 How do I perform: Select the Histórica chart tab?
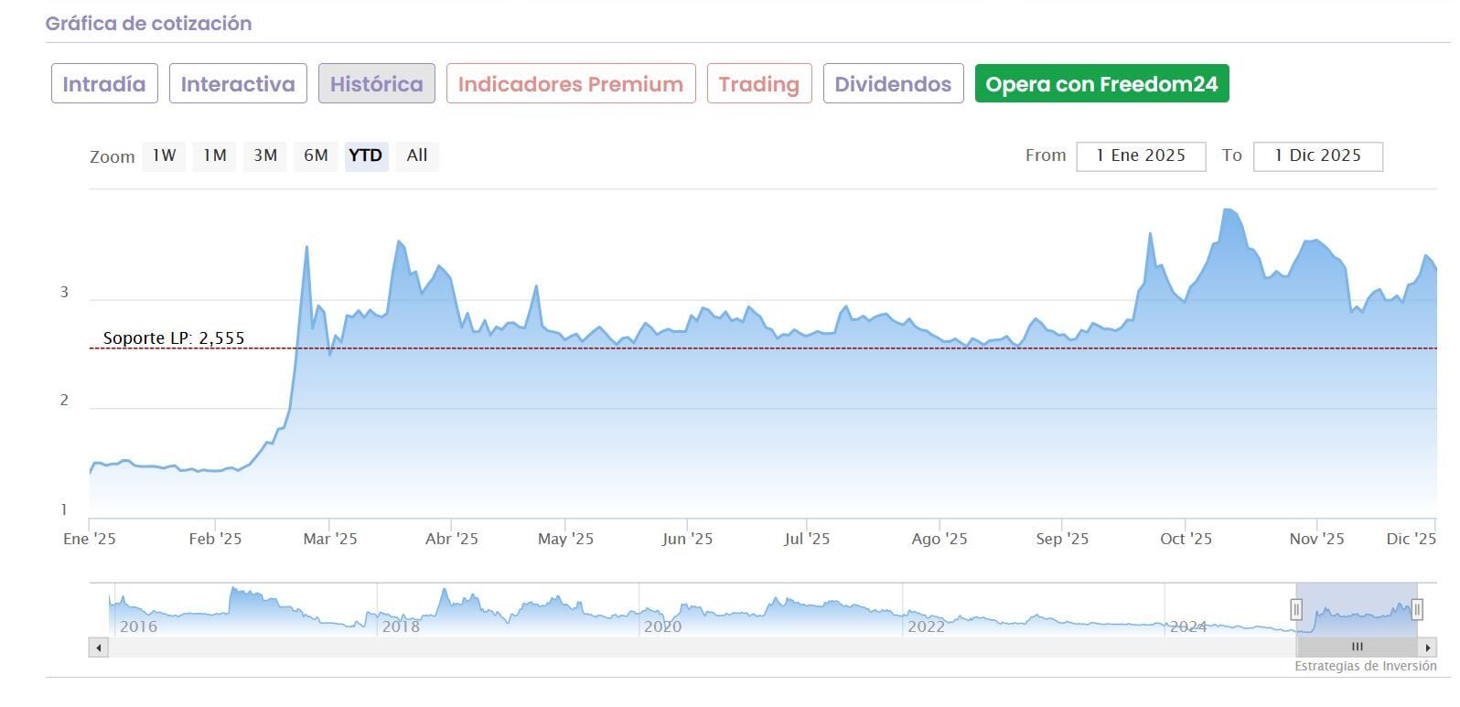[377, 84]
